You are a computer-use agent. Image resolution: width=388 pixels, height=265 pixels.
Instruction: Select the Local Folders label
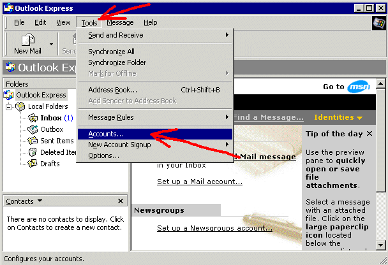coord(48,106)
